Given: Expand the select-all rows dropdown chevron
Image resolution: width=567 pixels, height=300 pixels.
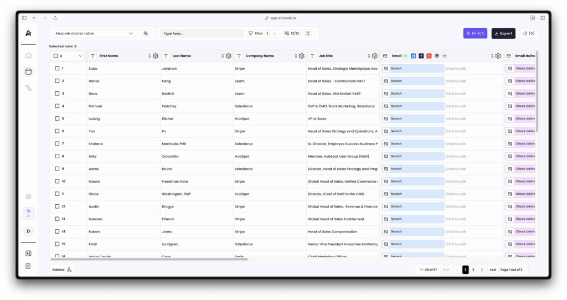Looking at the screenshot, I should click(x=81, y=56).
